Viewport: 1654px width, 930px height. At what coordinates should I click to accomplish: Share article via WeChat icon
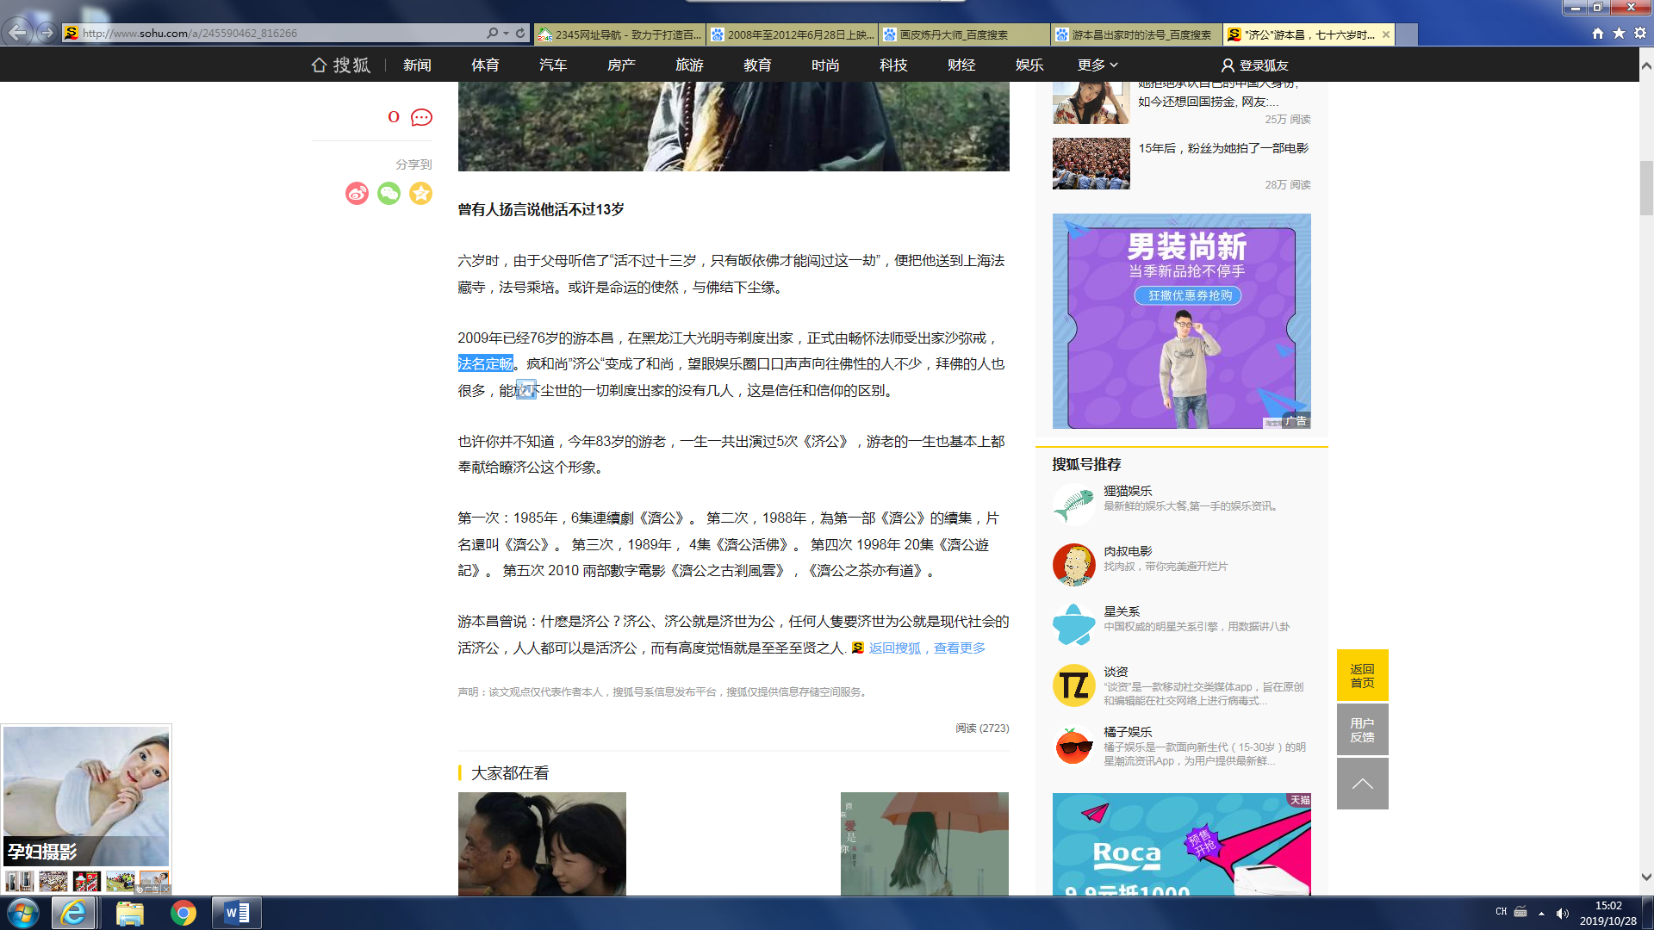click(389, 194)
